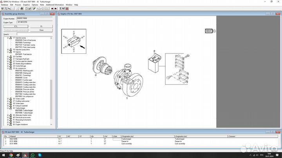Click the ETL button
The image size is (282, 158).
[16, 26]
